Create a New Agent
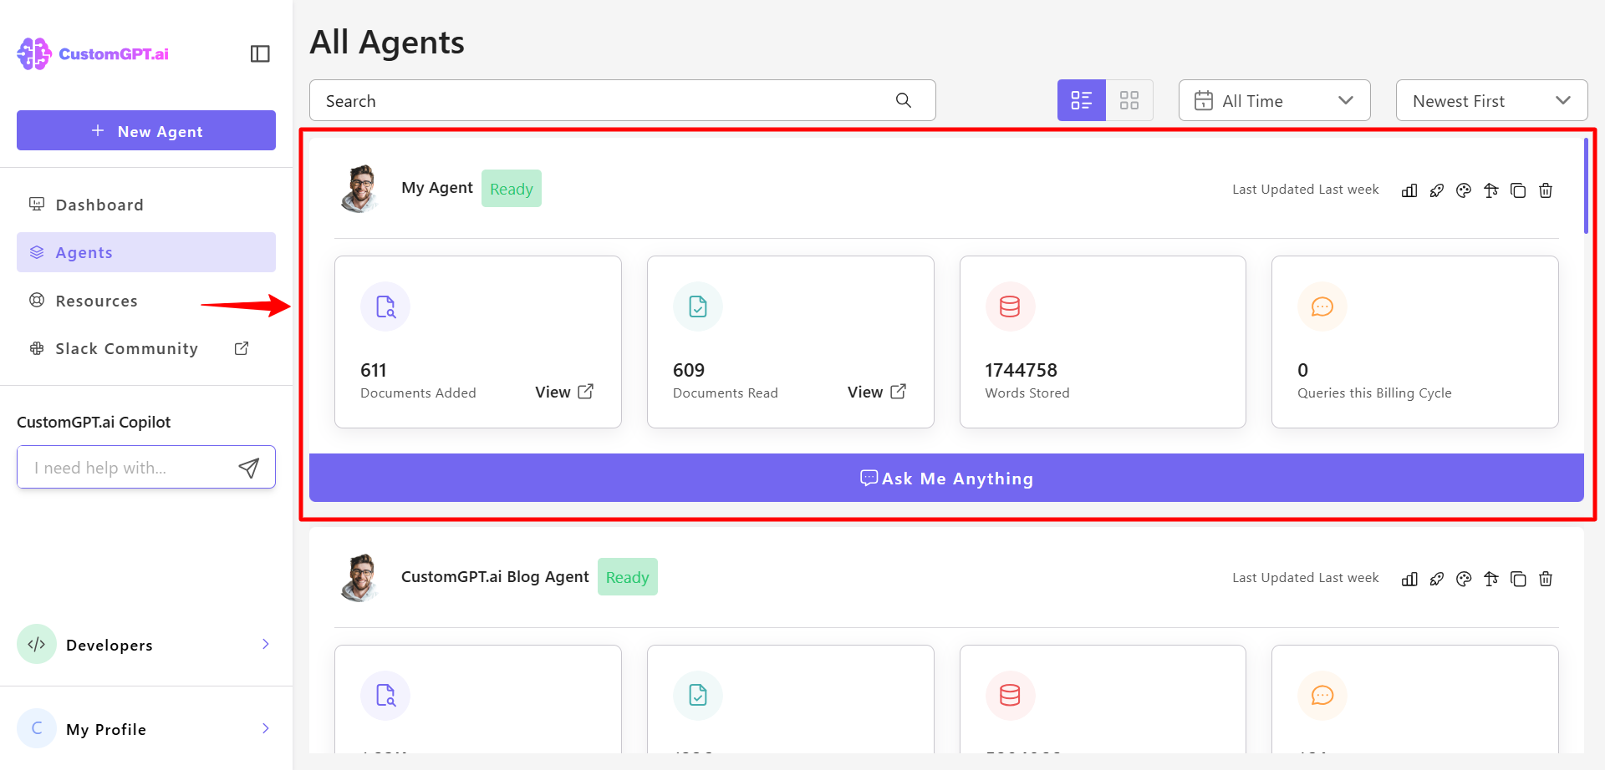 click(146, 130)
